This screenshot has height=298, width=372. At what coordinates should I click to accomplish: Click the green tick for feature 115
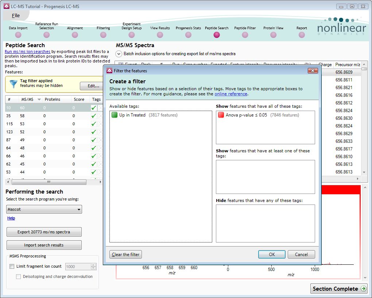point(94,124)
